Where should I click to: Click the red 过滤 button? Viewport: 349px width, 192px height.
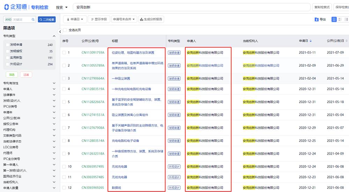click(x=26, y=75)
